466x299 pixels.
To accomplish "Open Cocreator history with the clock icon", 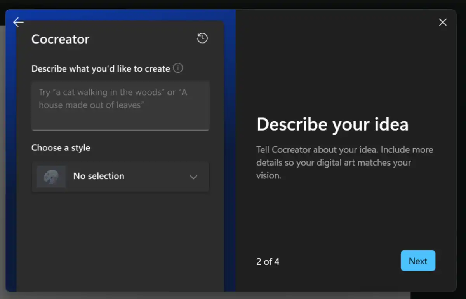I will [202, 38].
